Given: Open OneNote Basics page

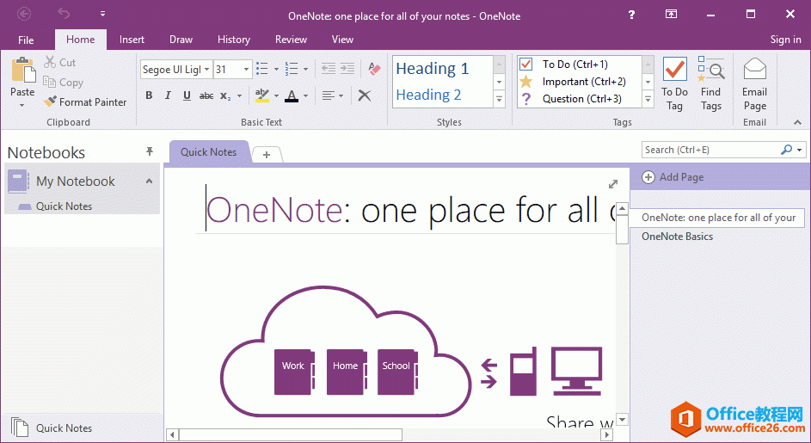Looking at the screenshot, I should pos(677,237).
